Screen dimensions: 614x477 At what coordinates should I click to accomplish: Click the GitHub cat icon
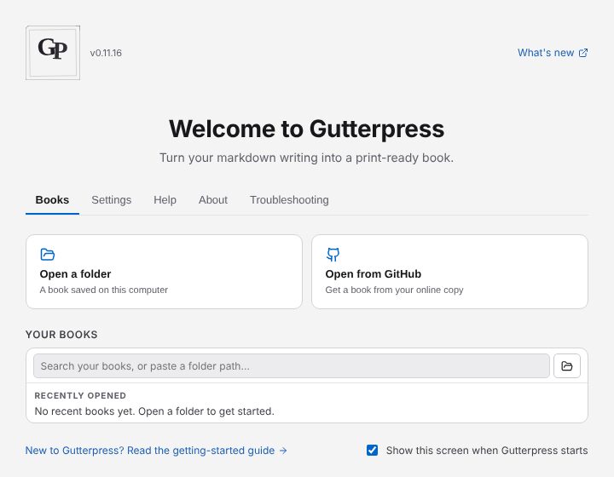pos(333,255)
